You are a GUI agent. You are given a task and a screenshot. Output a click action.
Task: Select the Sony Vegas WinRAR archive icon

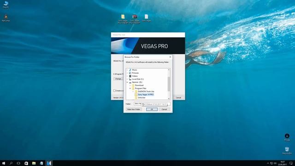(135, 19)
